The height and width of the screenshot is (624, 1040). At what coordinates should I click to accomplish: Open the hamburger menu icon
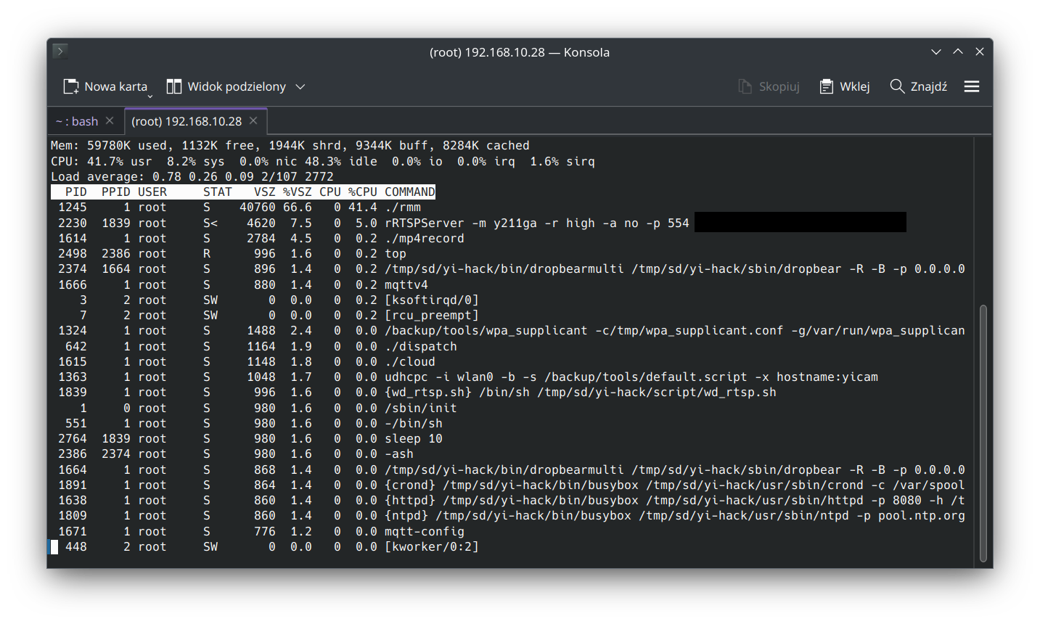(972, 86)
